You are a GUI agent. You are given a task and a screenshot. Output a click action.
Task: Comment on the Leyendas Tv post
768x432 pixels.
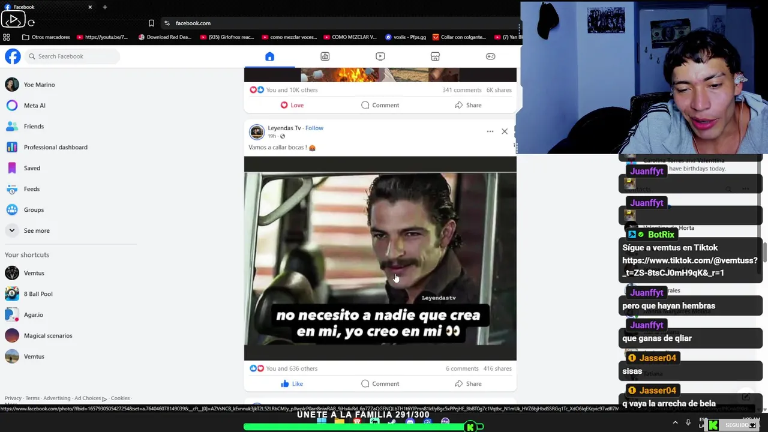[x=380, y=384]
